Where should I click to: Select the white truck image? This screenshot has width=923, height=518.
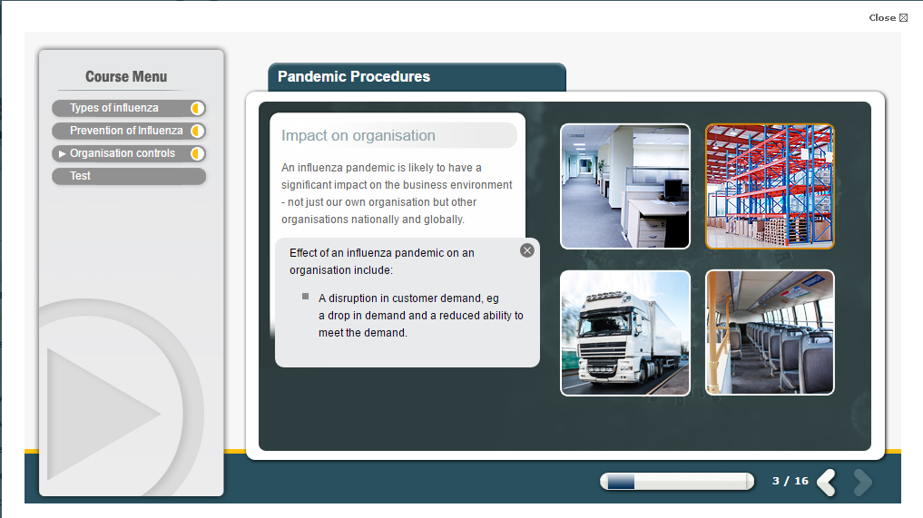625,333
